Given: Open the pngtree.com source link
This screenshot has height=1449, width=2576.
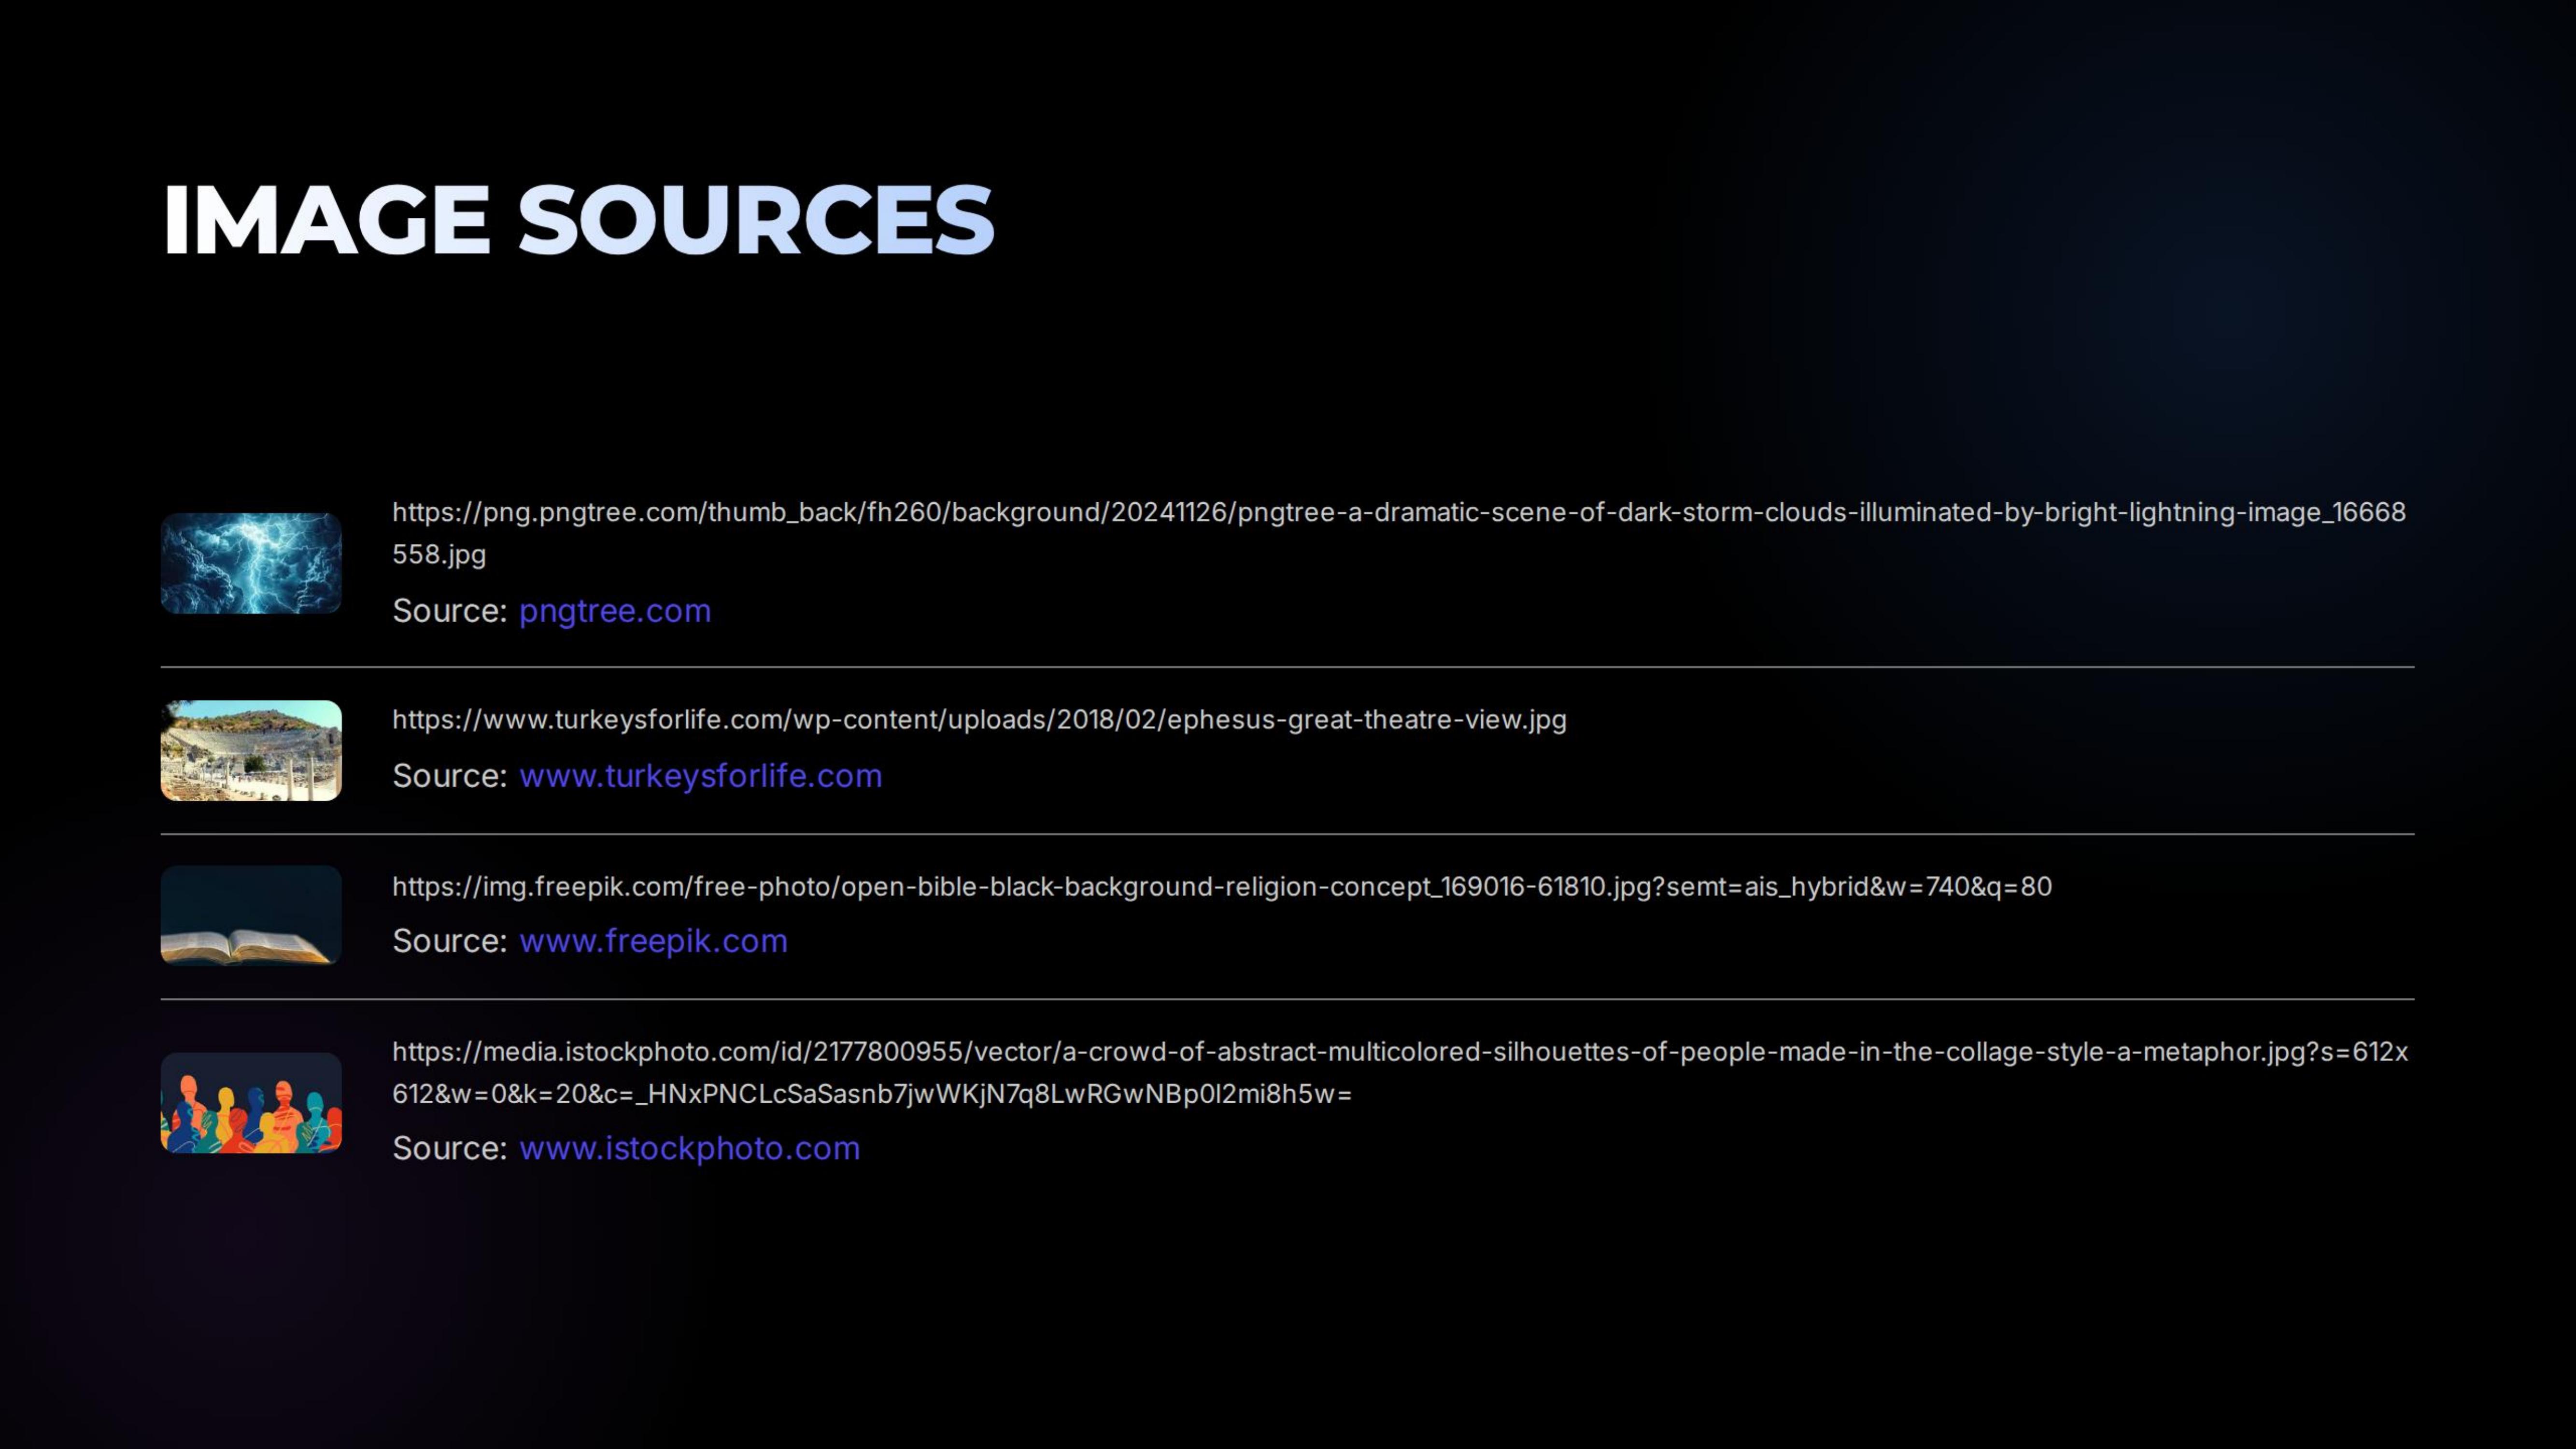Looking at the screenshot, I should pos(615,611).
